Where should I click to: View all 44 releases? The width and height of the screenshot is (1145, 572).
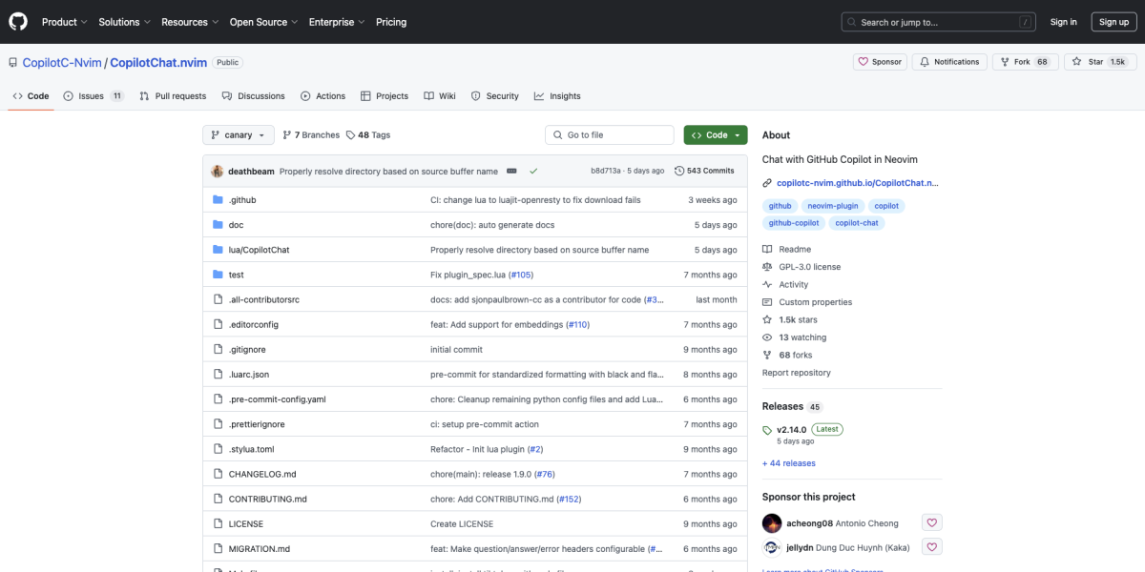(788, 462)
